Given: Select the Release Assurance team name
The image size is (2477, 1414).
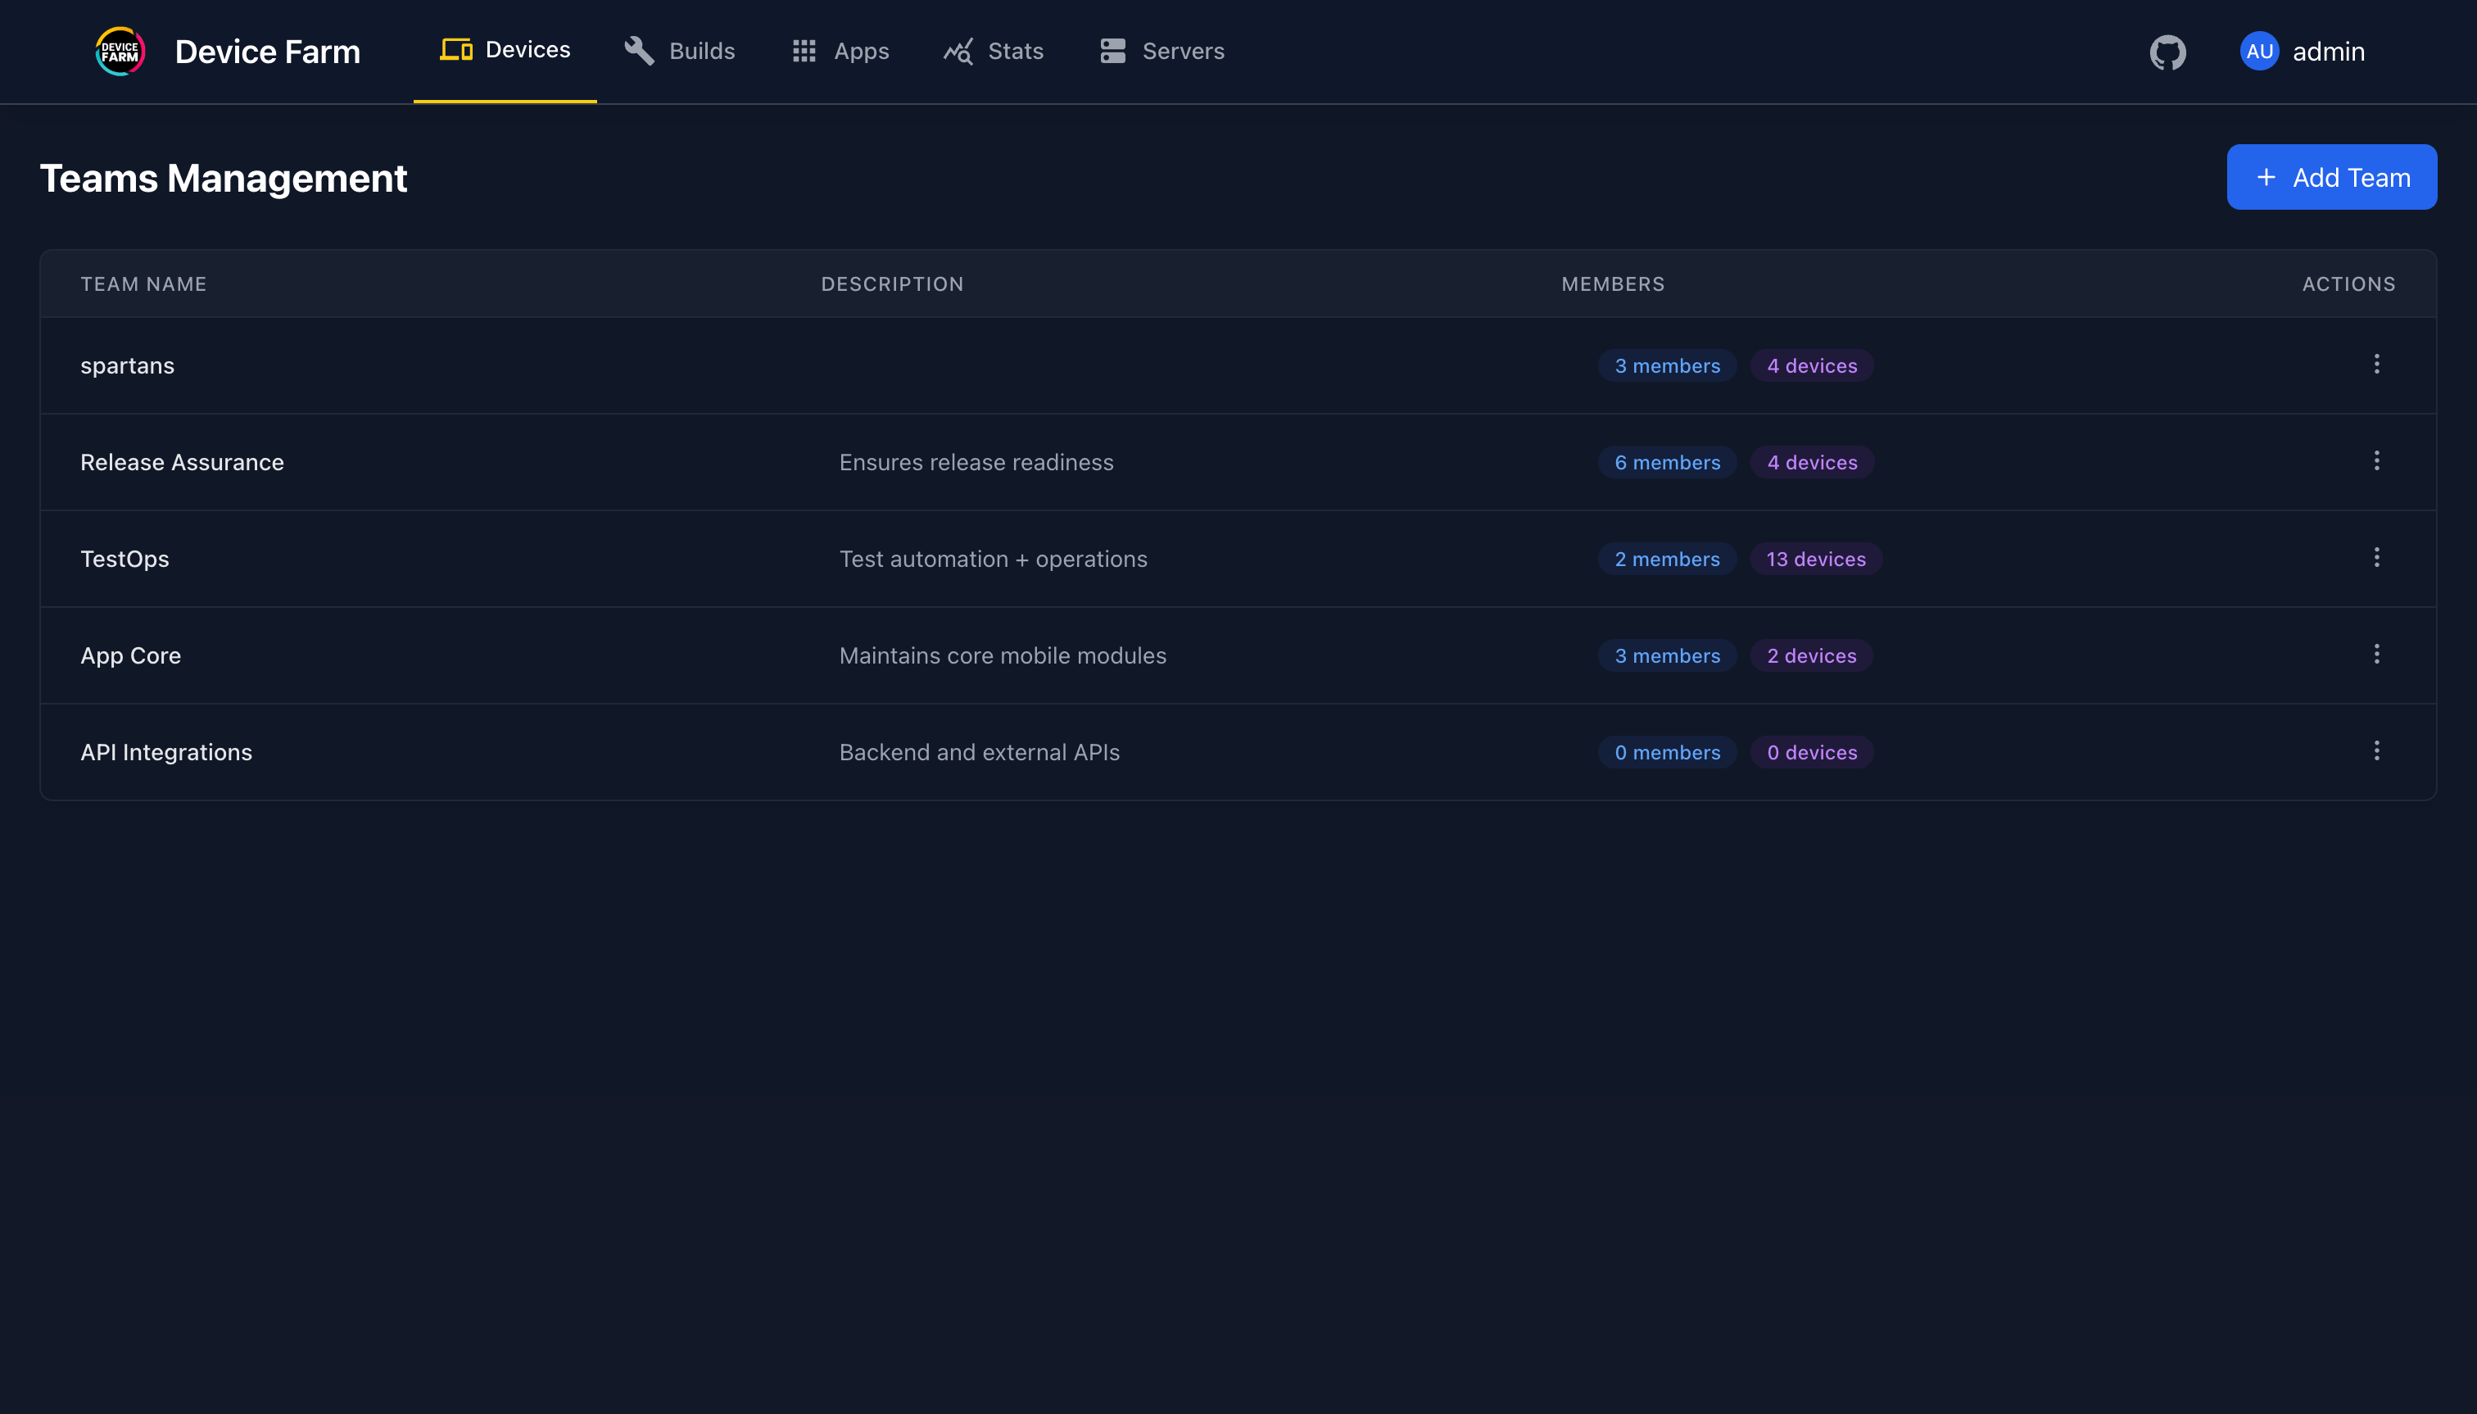Looking at the screenshot, I should [182, 462].
